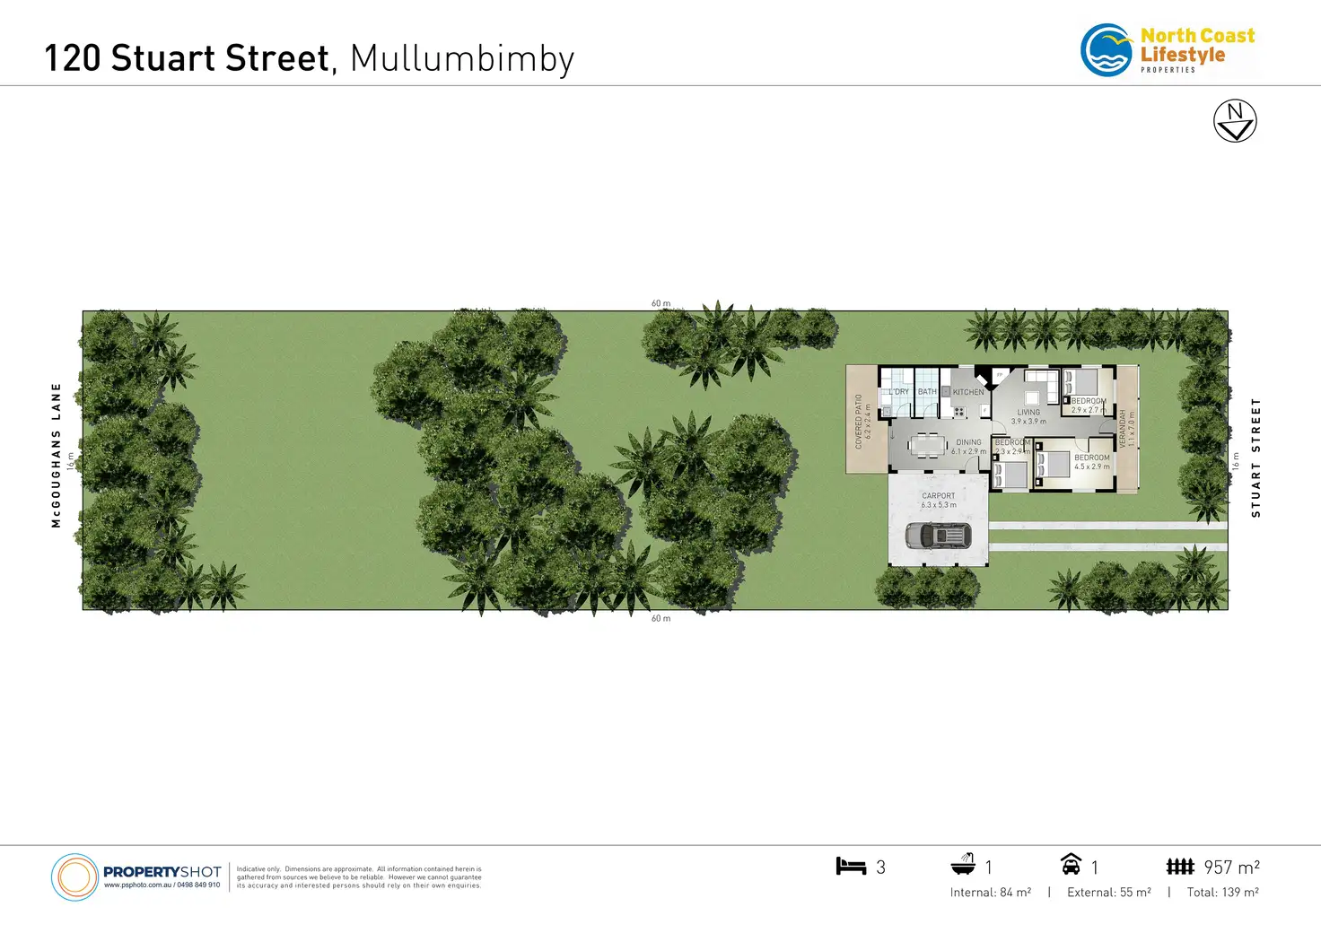Click the kitchen stove cooktop
The image size is (1321, 933).
958,412
